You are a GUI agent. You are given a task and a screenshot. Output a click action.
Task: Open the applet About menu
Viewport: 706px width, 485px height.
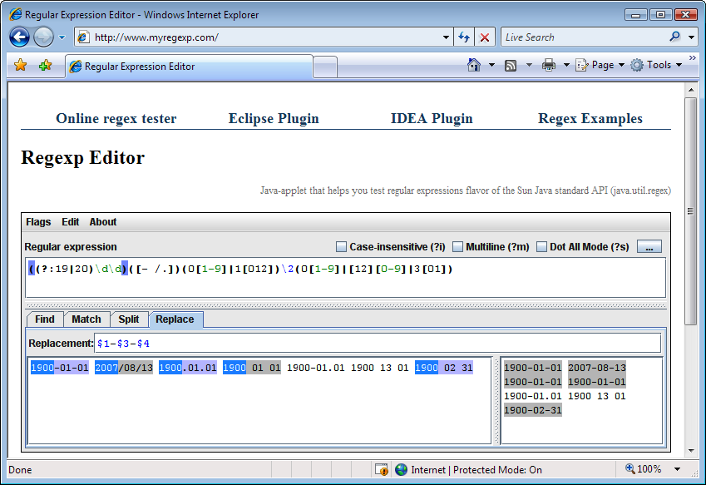(x=102, y=222)
